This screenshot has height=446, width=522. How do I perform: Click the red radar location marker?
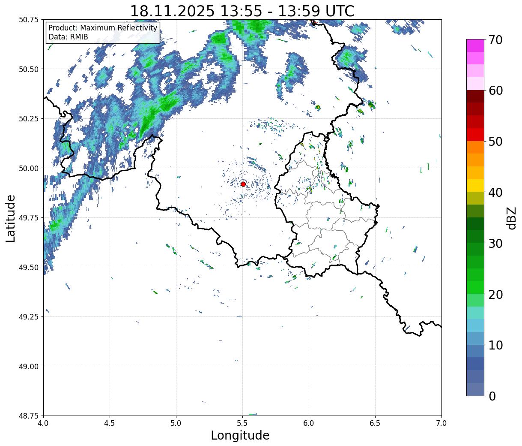[x=243, y=184]
